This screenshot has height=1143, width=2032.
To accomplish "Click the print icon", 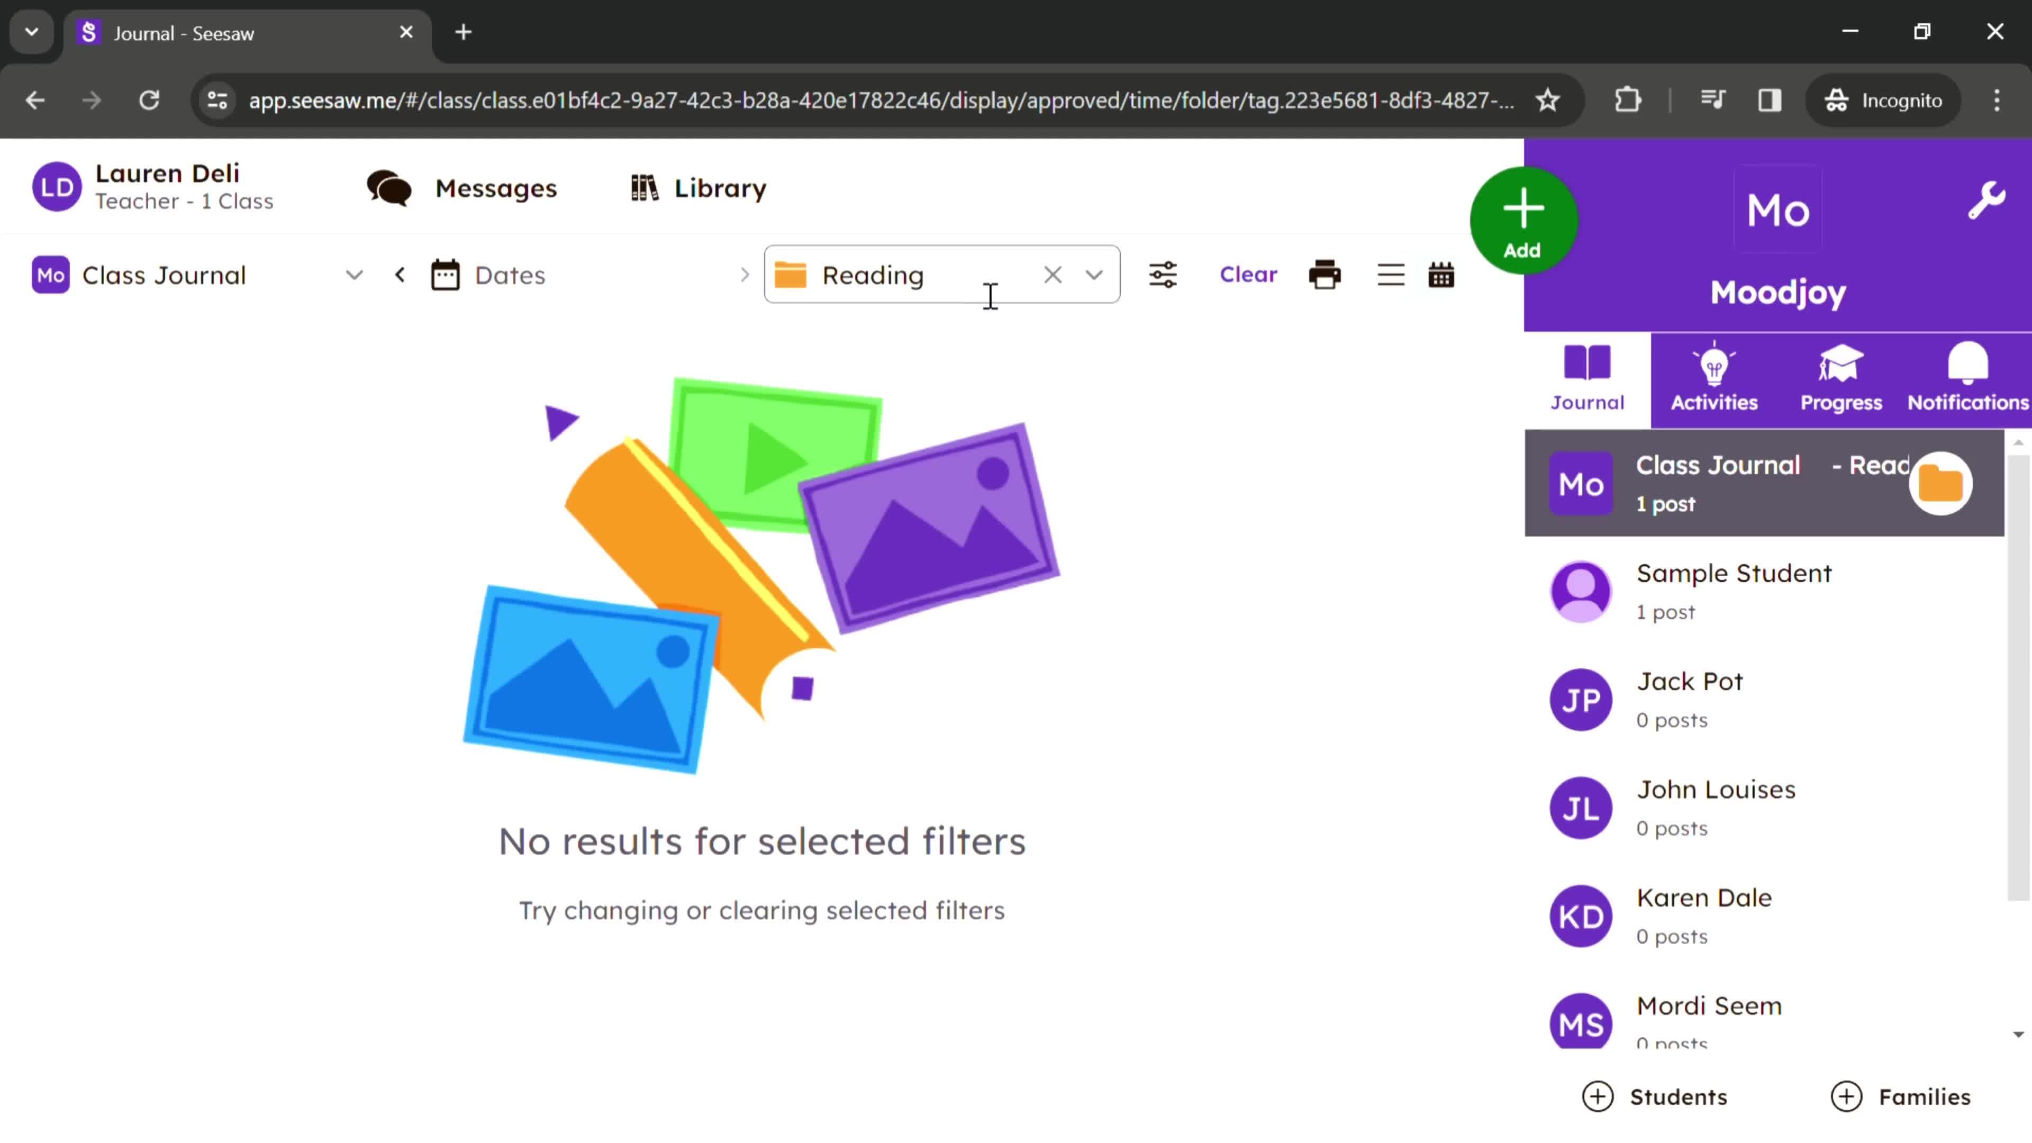I will point(1323,275).
